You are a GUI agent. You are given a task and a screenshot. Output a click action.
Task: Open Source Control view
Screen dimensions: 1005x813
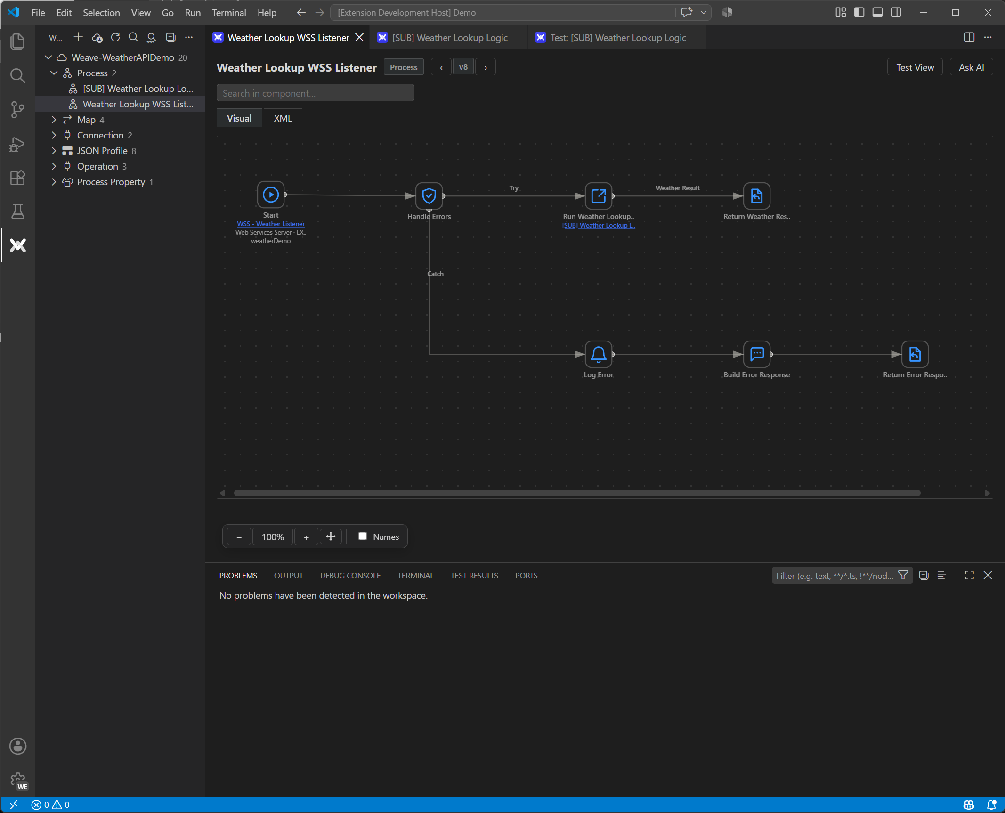click(17, 110)
